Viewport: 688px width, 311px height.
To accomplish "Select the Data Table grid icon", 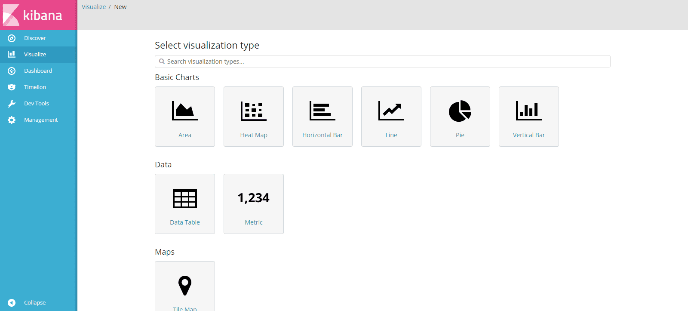I will 185,198.
